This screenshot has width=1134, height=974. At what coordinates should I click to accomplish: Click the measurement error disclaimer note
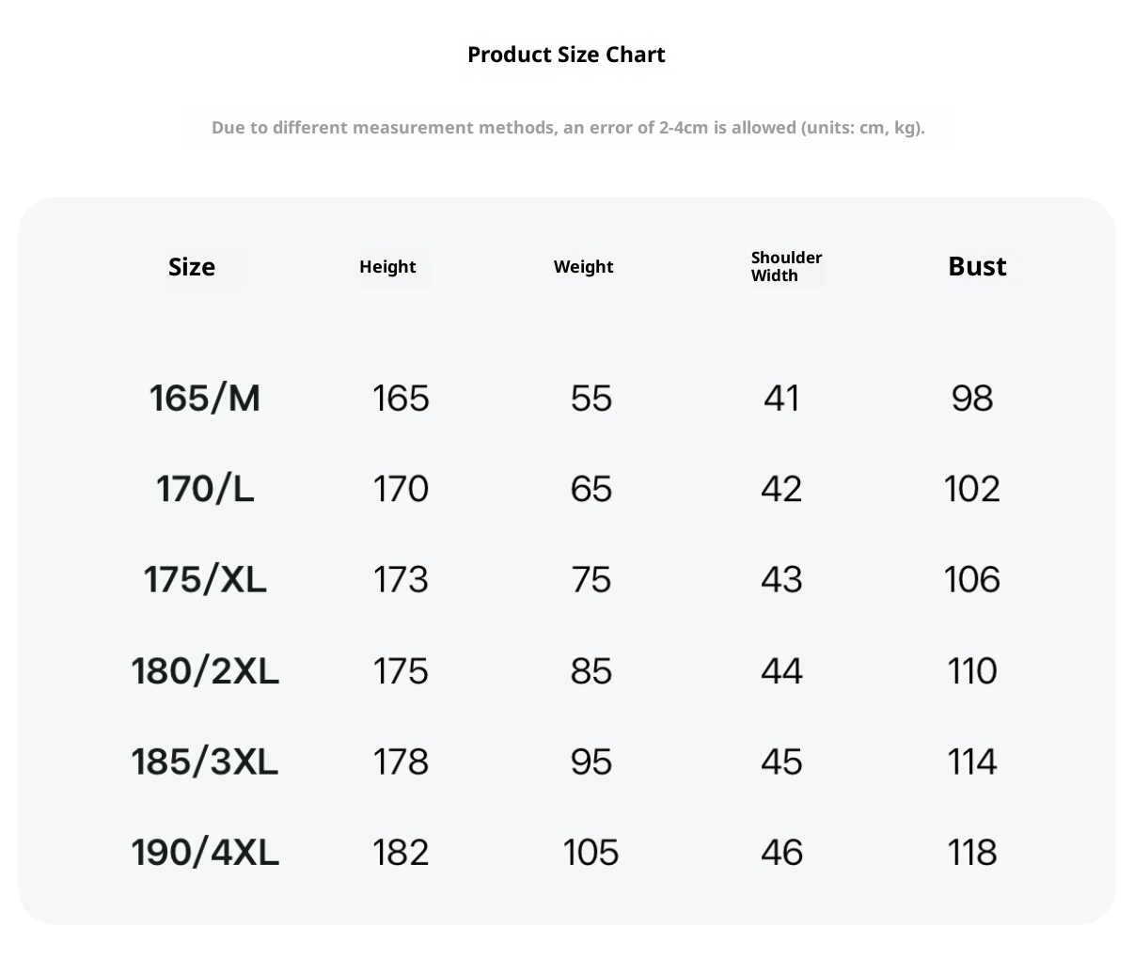[x=568, y=128]
